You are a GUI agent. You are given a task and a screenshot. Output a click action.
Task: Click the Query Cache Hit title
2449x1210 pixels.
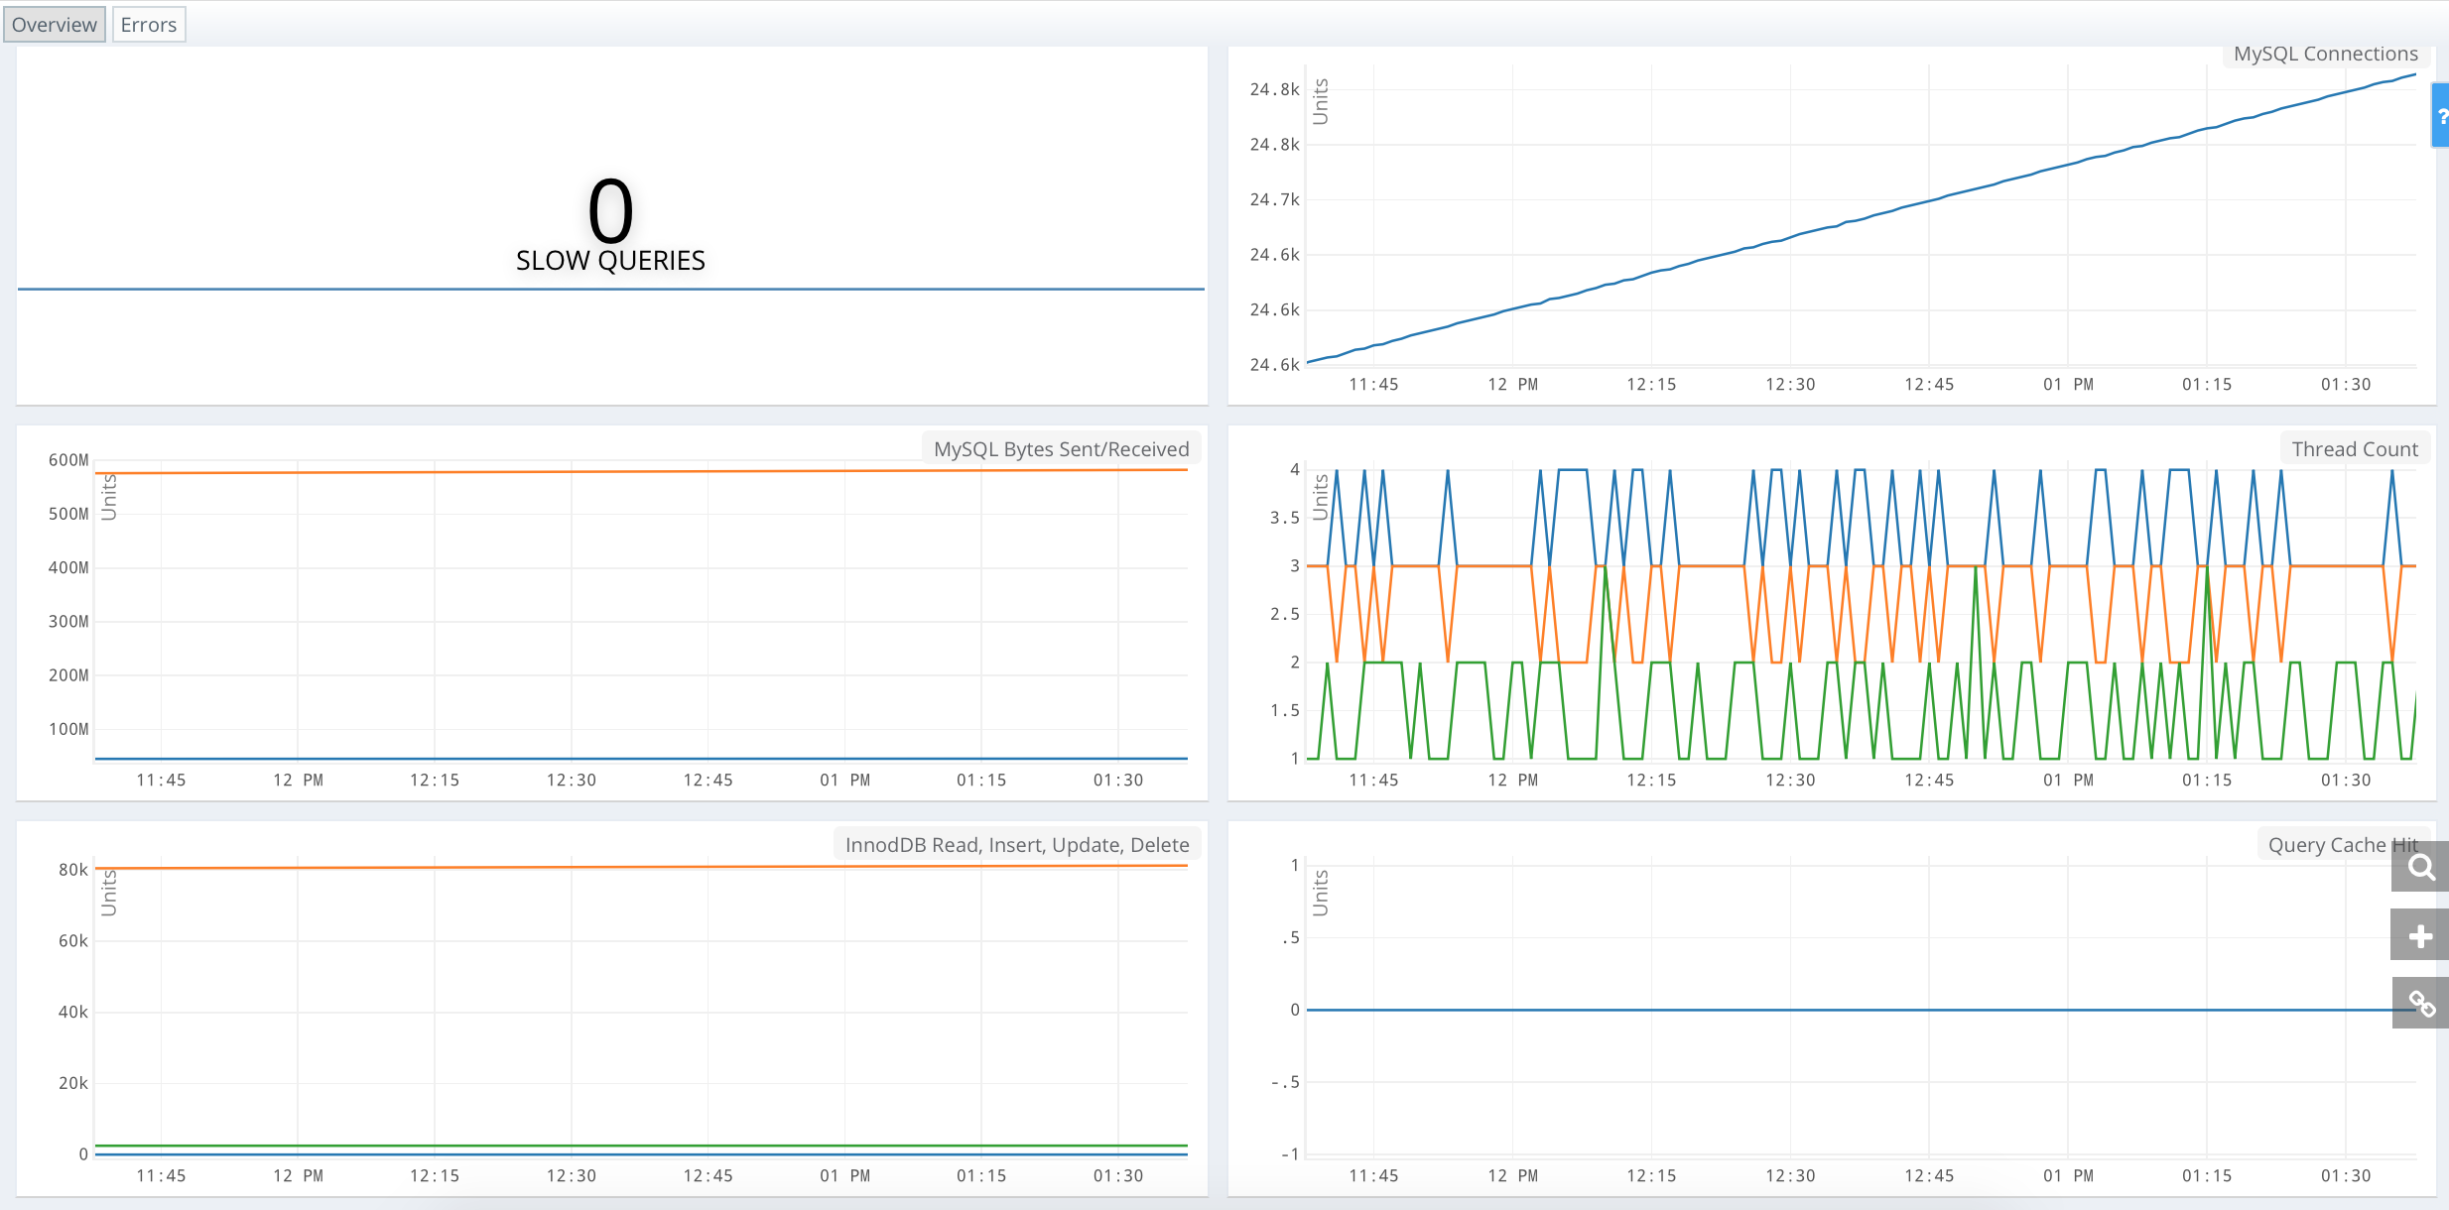pos(2343,845)
